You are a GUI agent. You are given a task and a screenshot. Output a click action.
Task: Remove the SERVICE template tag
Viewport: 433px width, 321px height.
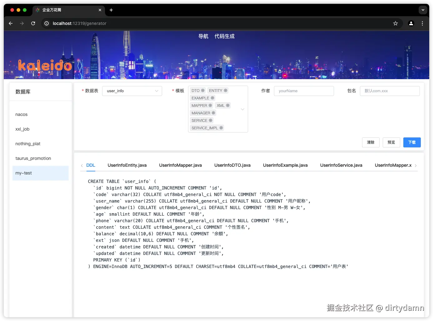pyautogui.click(x=211, y=120)
